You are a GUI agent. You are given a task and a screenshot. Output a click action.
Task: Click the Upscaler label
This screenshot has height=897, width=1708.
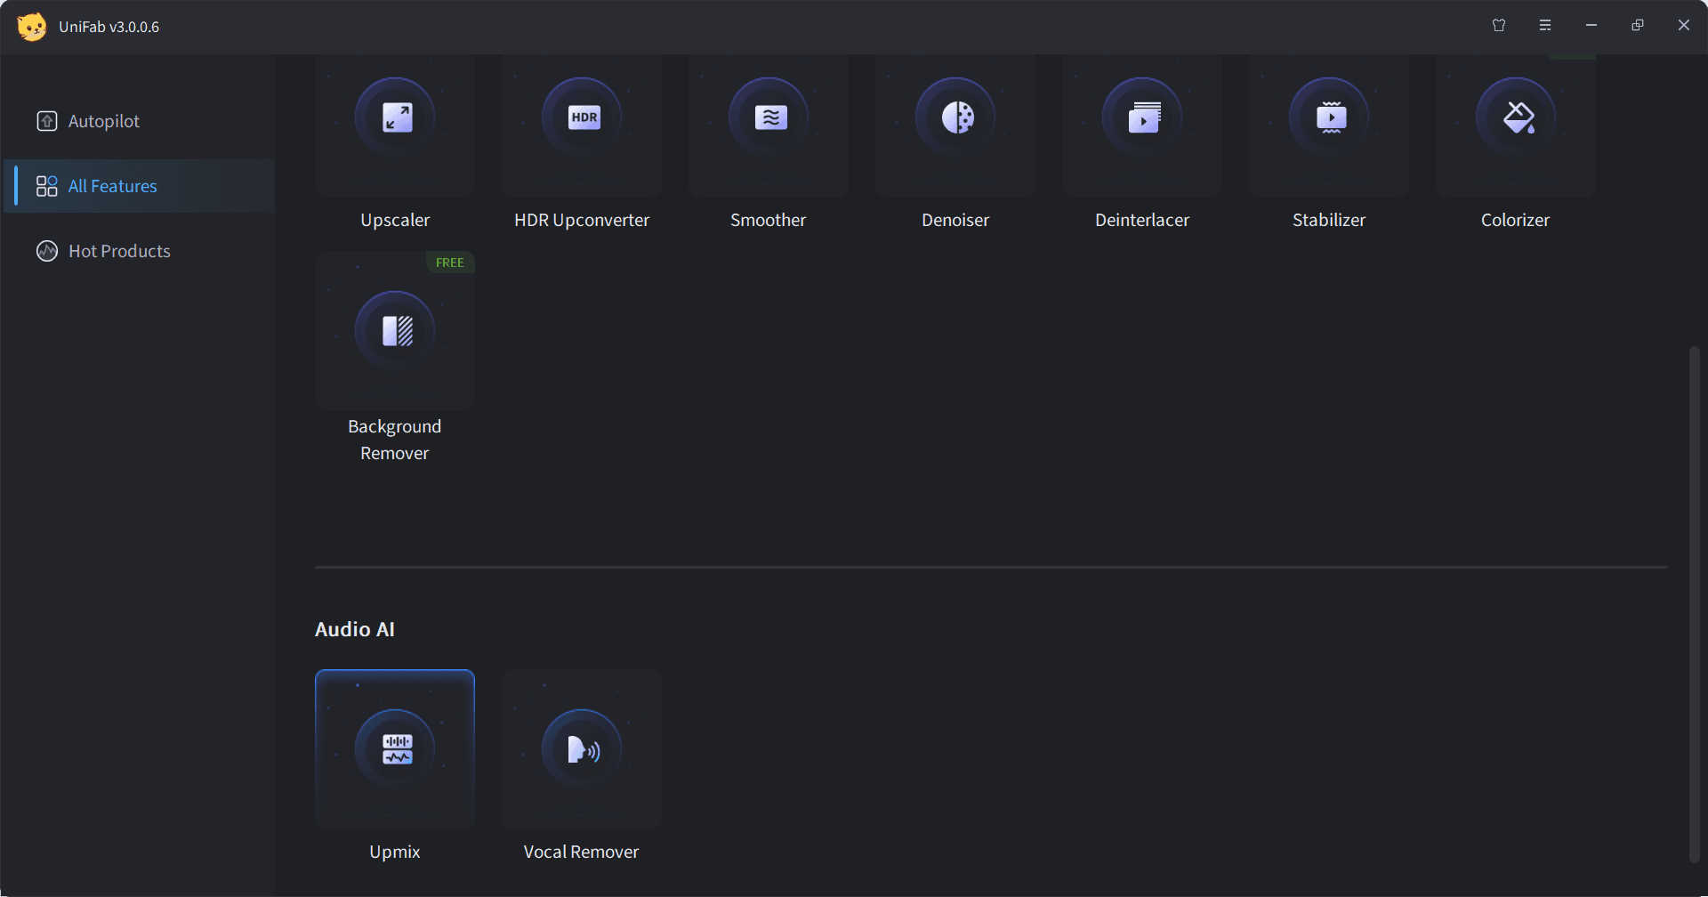click(x=395, y=220)
